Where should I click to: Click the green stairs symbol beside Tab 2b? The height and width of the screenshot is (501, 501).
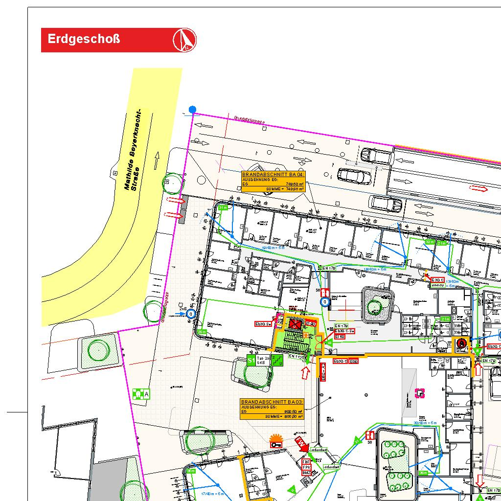click(277, 361)
